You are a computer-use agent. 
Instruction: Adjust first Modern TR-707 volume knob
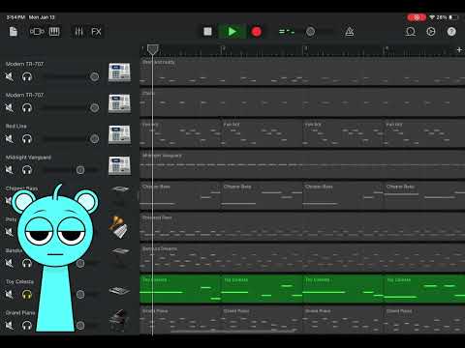click(x=94, y=76)
